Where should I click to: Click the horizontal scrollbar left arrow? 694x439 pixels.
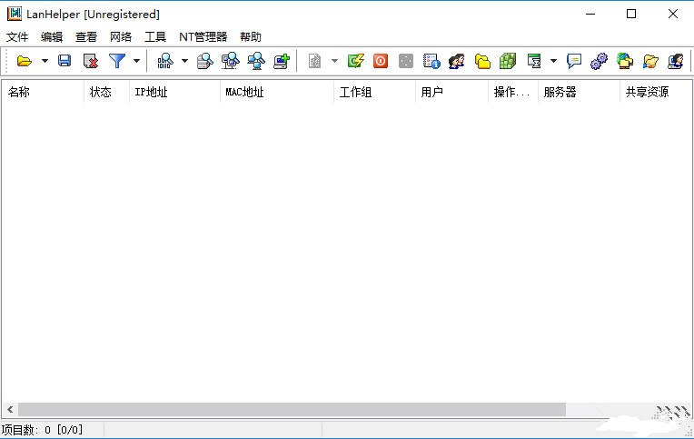[10, 410]
